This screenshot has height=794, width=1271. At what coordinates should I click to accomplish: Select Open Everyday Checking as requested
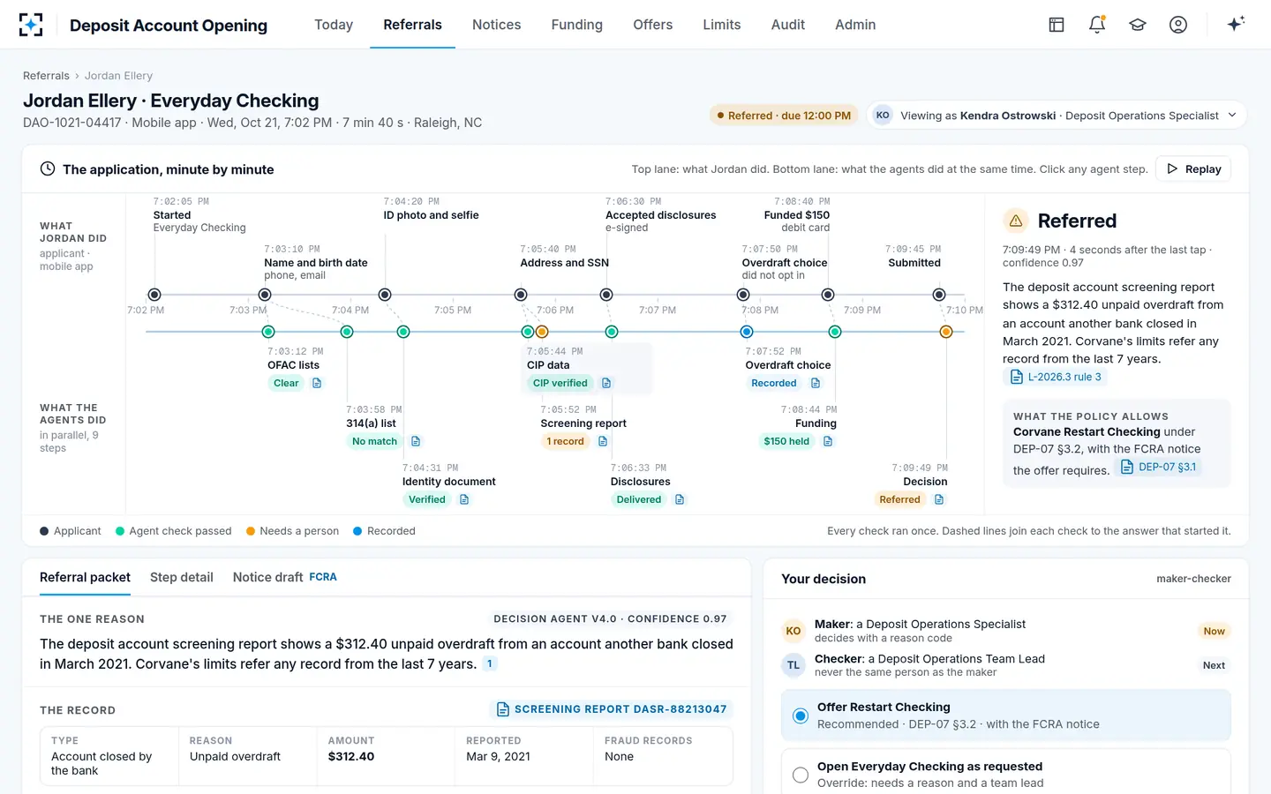(1006, 774)
